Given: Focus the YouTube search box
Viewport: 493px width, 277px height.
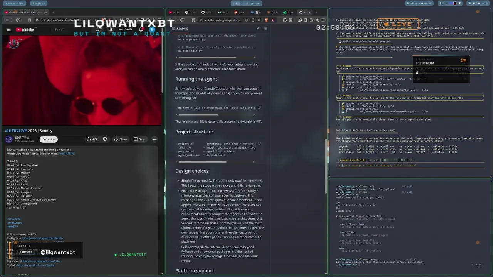Looking at the screenshot, I should point(71,30).
